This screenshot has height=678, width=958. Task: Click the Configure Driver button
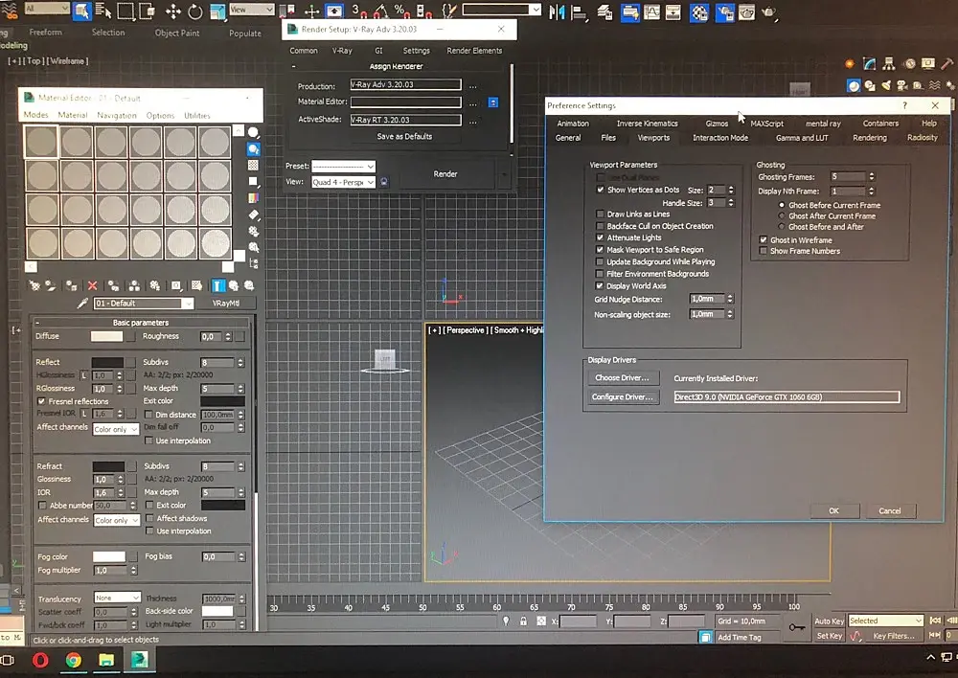point(622,397)
